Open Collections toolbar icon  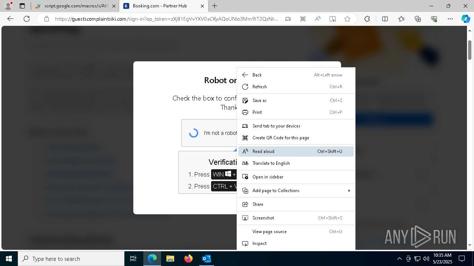[x=418, y=19]
